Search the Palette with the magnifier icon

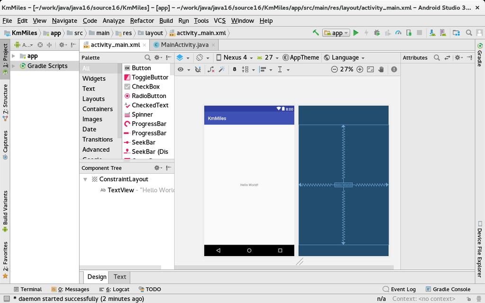148,57
